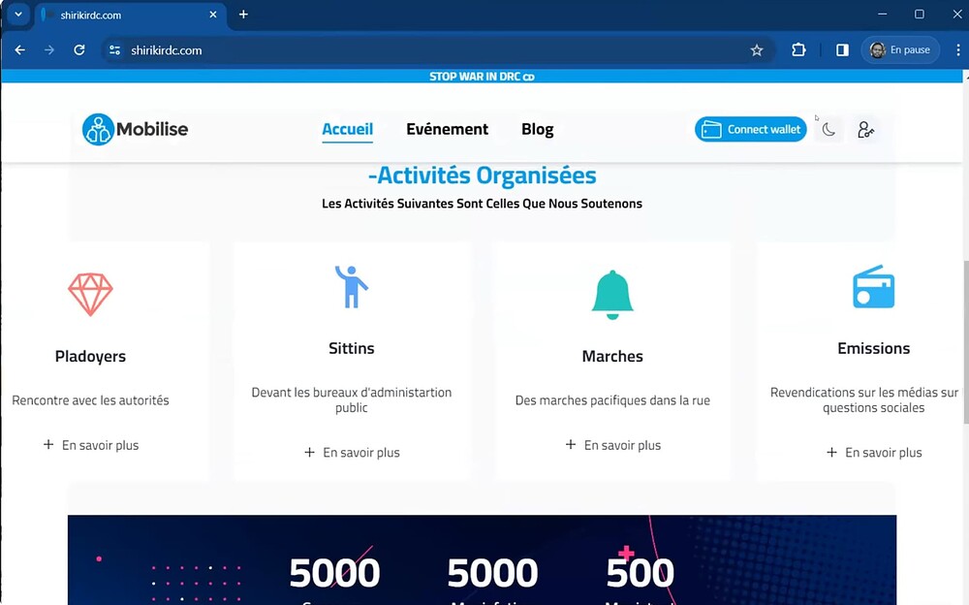The image size is (969, 605).
Task: Click the person icon above Sittins
Action: tap(351, 286)
